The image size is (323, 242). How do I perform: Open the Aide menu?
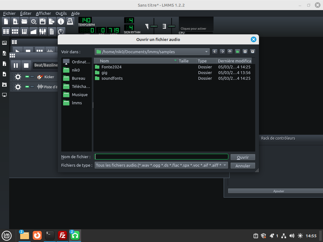click(x=75, y=13)
